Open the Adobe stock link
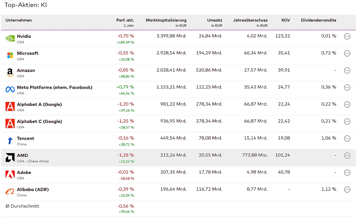361x218 pixels. coord(24,172)
